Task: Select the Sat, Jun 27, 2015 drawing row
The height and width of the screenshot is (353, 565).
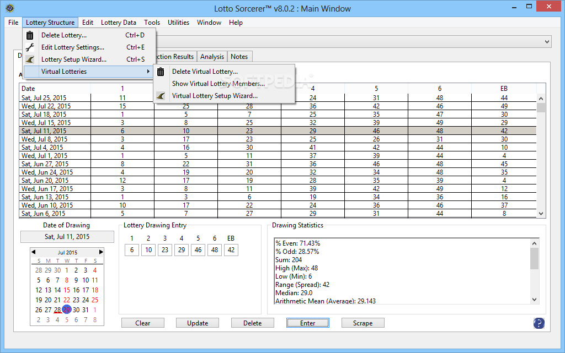Action: pyautogui.click(x=278, y=164)
